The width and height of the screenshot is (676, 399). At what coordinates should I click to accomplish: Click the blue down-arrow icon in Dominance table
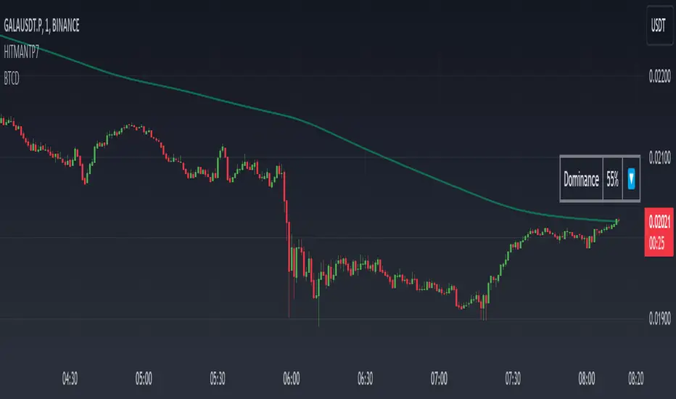pos(632,178)
